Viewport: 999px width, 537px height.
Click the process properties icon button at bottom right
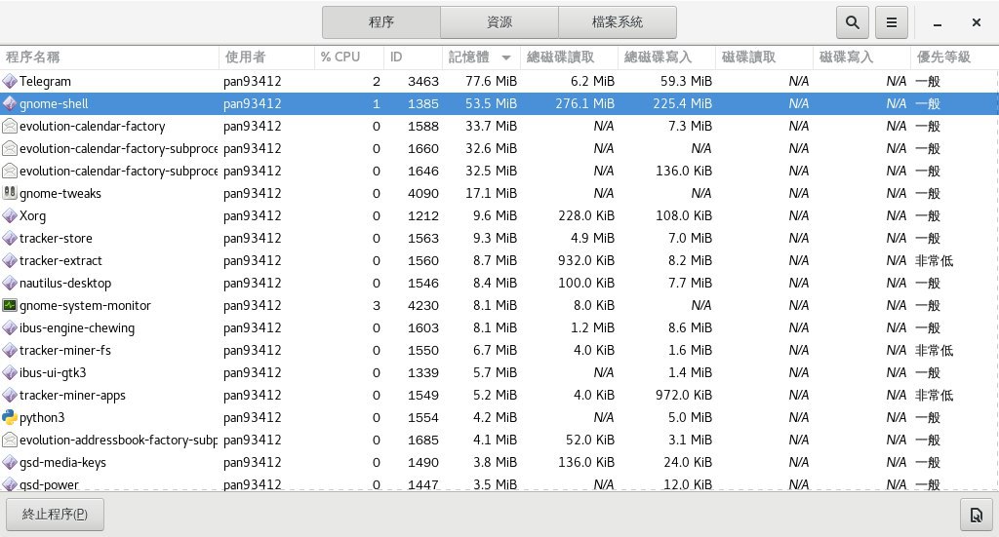pos(976,515)
